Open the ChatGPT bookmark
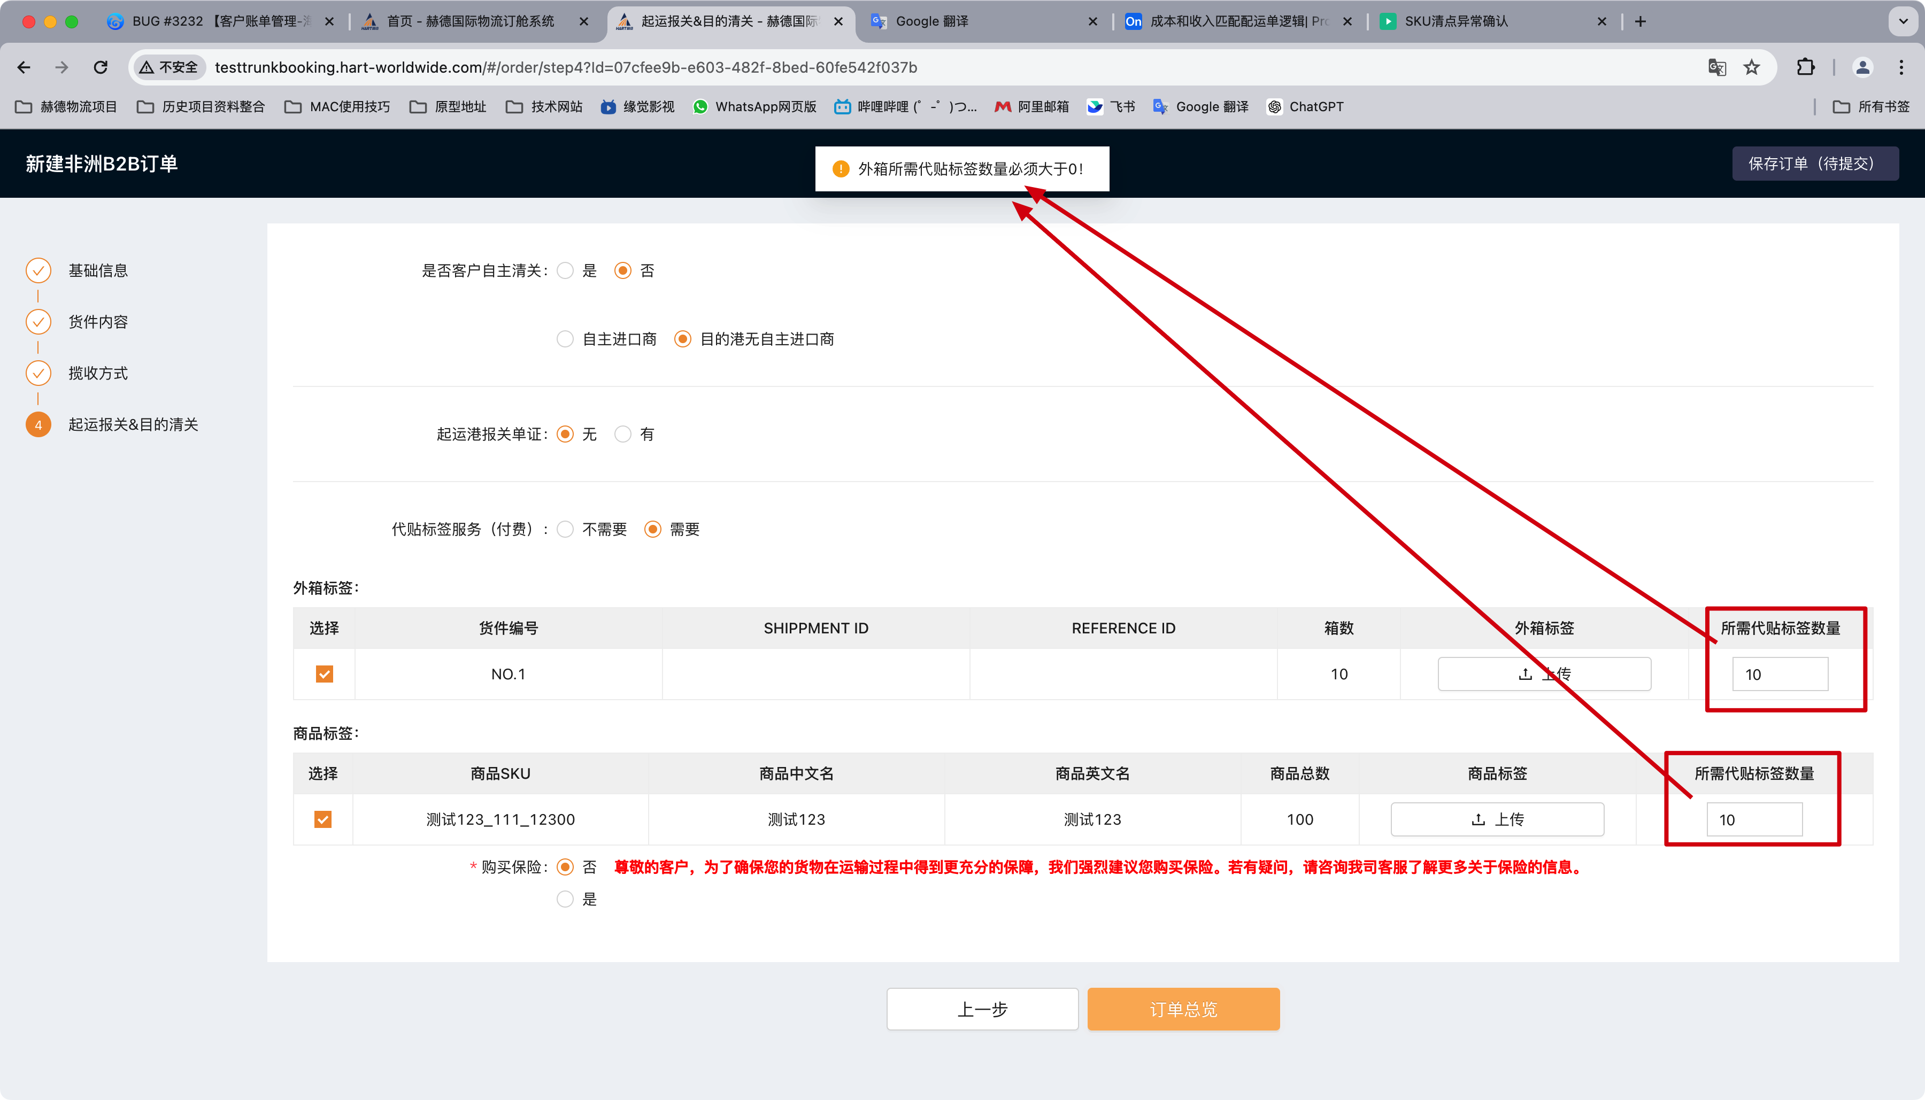The height and width of the screenshot is (1100, 1925). click(x=1305, y=106)
